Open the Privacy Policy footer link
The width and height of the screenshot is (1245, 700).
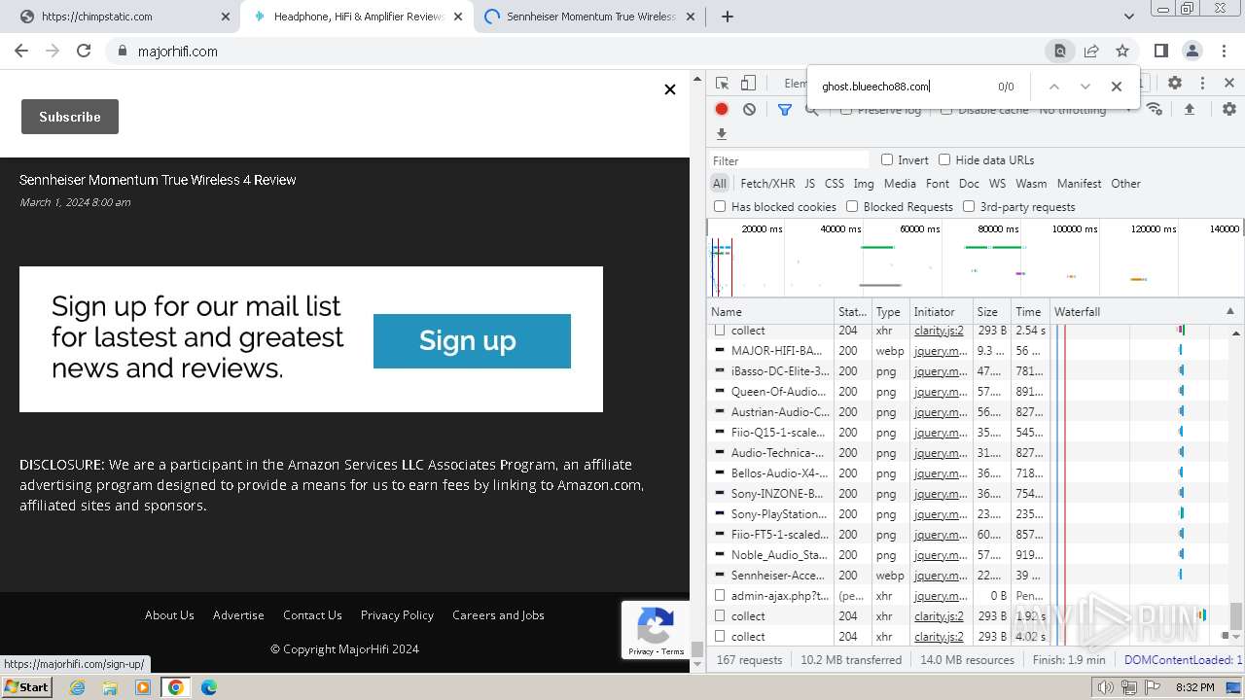pyautogui.click(x=397, y=614)
